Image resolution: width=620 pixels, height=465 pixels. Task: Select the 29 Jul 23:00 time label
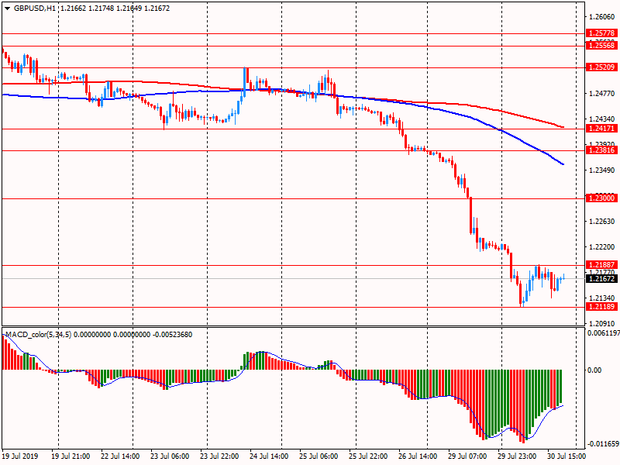(x=517, y=456)
